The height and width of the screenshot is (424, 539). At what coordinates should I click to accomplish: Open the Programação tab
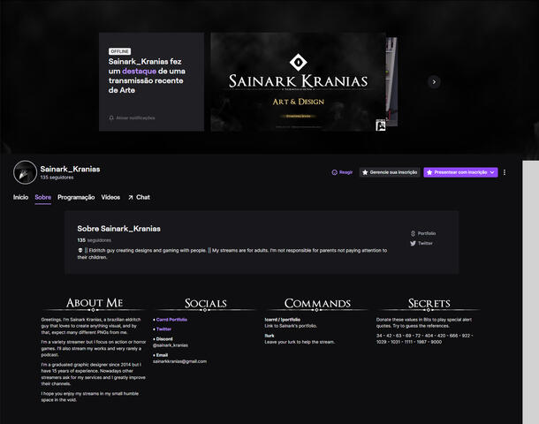76,197
